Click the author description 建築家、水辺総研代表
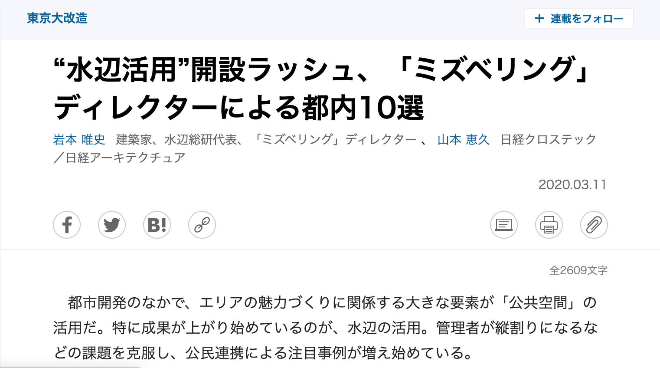The image size is (660, 368). pos(176,140)
